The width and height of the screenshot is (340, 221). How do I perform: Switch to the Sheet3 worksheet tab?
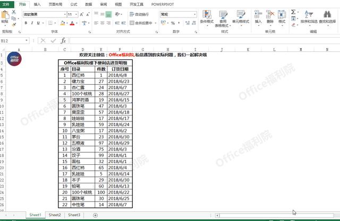tap(74, 215)
